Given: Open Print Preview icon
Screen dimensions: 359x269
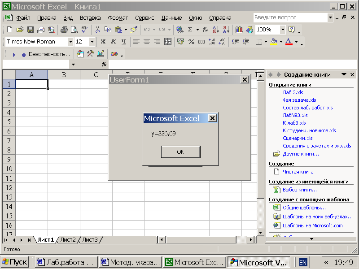Looking at the screenshot, I should [x=74, y=30].
